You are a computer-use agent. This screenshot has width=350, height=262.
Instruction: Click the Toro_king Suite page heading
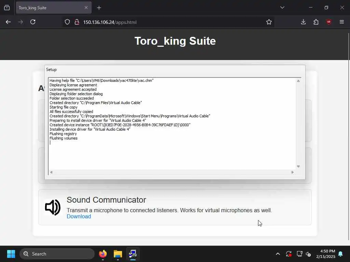(x=175, y=41)
